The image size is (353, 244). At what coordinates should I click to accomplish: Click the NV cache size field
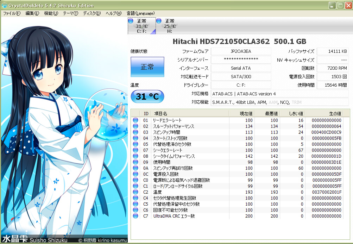(333, 60)
